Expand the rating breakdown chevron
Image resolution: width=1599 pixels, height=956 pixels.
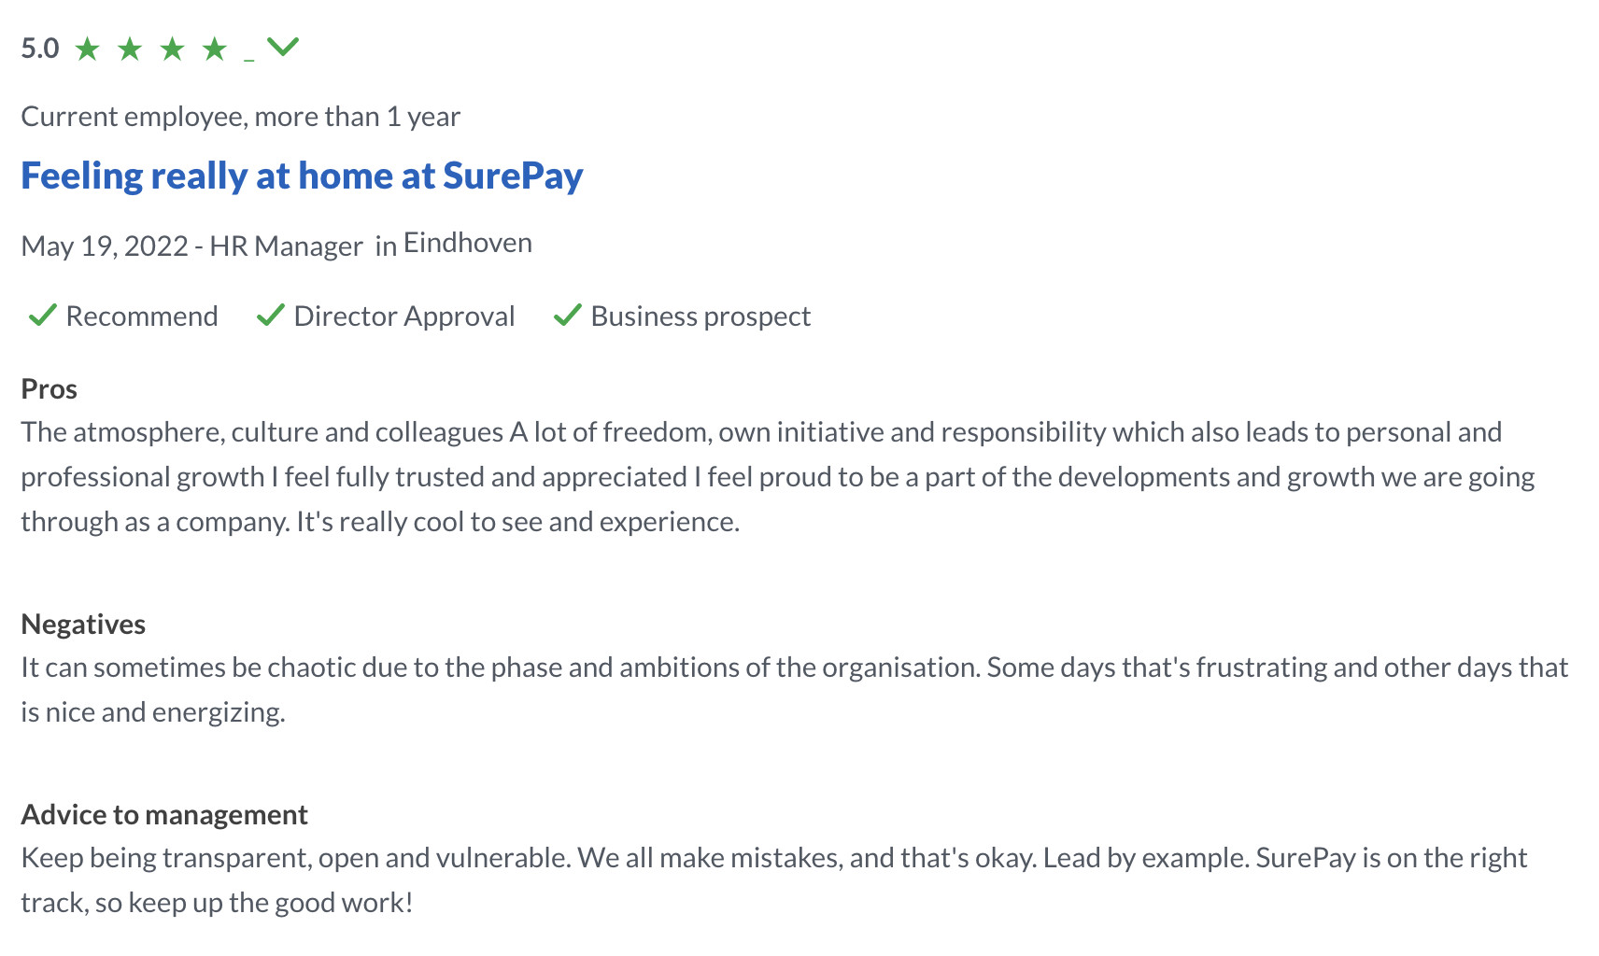[283, 45]
